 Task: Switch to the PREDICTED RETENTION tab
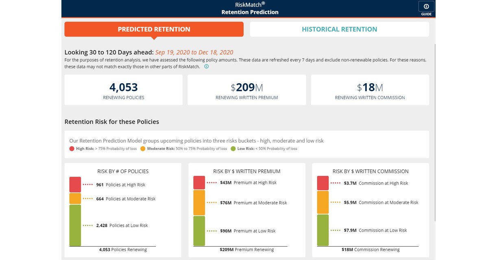[x=154, y=29]
